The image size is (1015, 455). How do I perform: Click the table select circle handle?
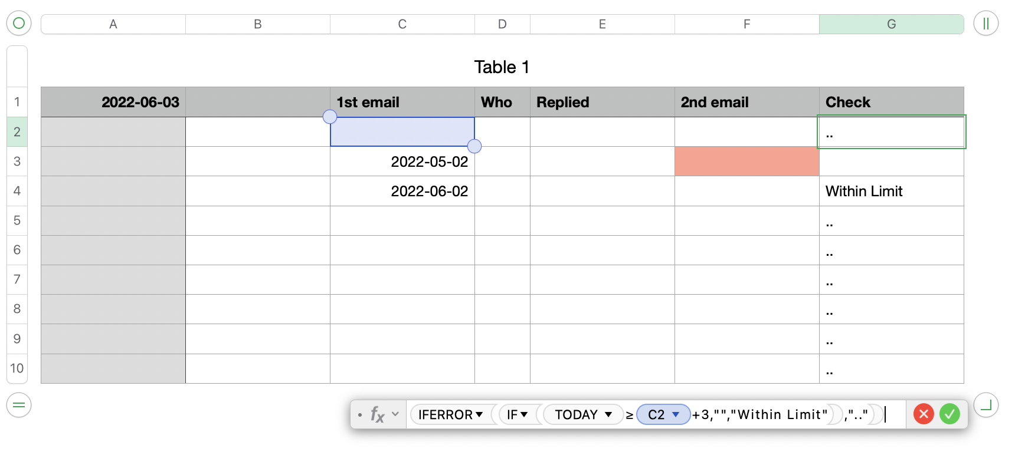pyautogui.click(x=19, y=24)
